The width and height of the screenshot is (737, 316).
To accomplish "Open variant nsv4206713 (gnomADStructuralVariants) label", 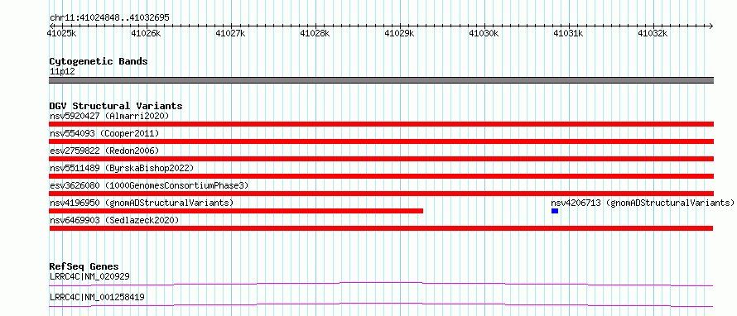I will click(x=643, y=203).
